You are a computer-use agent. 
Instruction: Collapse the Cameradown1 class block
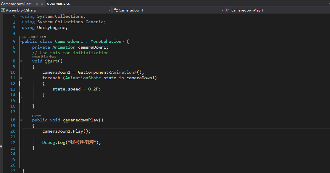click(x=21, y=42)
